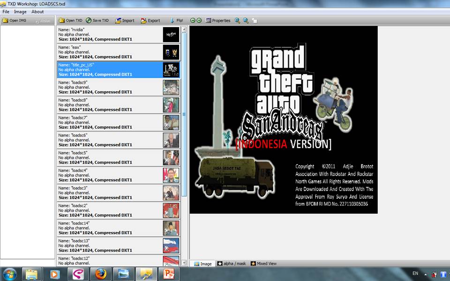
Task: Select the "loadsc12" texture entry
Action: point(119,261)
